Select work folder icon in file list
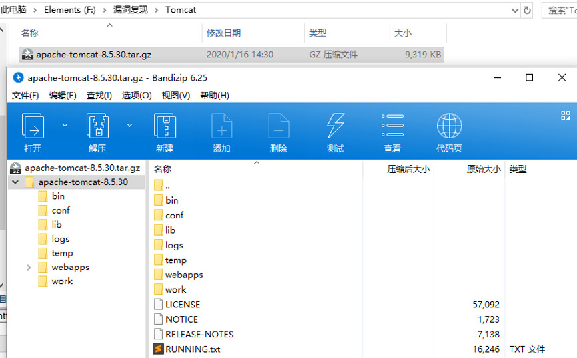The width and height of the screenshot is (577, 358). 159,289
